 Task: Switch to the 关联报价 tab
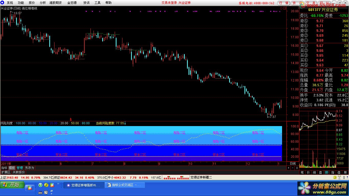(19, 172)
